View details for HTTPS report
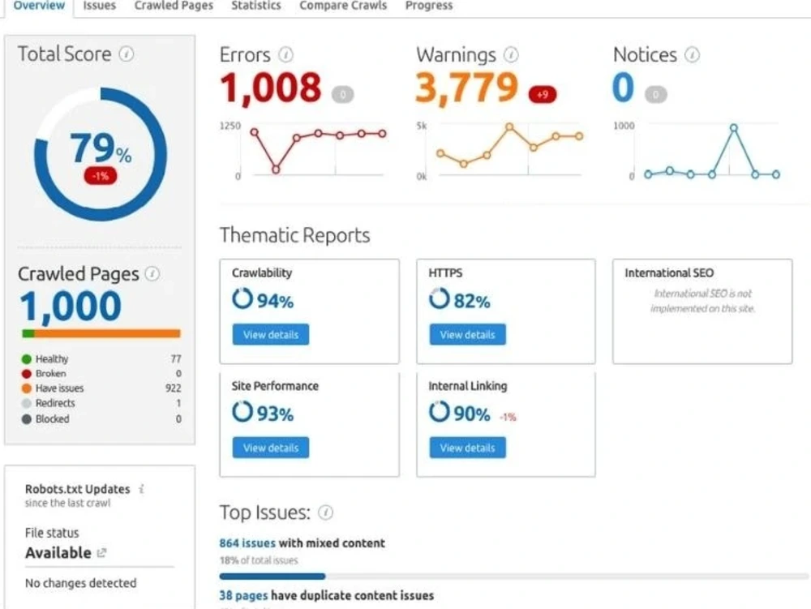The height and width of the screenshot is (609, 811). (468, 334)
